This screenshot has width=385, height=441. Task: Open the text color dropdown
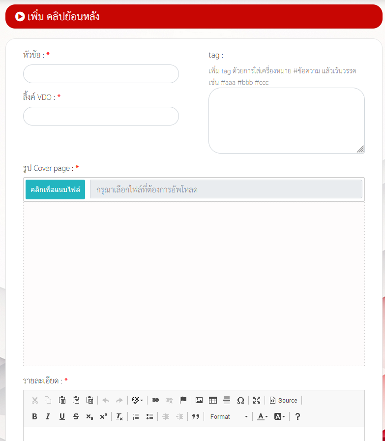[263, 416]
